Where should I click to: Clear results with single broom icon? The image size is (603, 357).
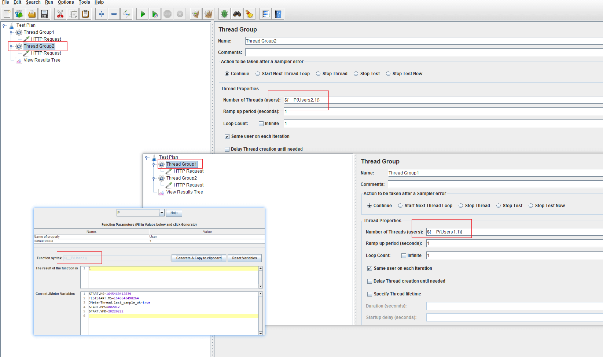coord(196,14)
